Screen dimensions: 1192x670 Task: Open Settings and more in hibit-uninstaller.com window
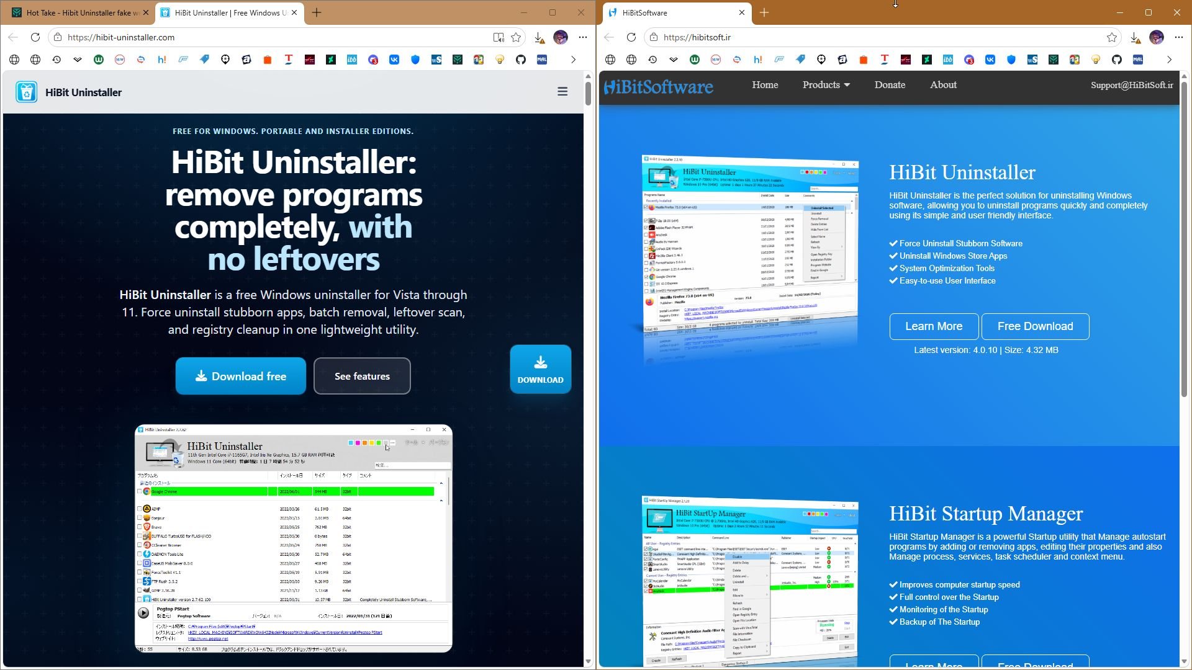[x=583, y=37]
